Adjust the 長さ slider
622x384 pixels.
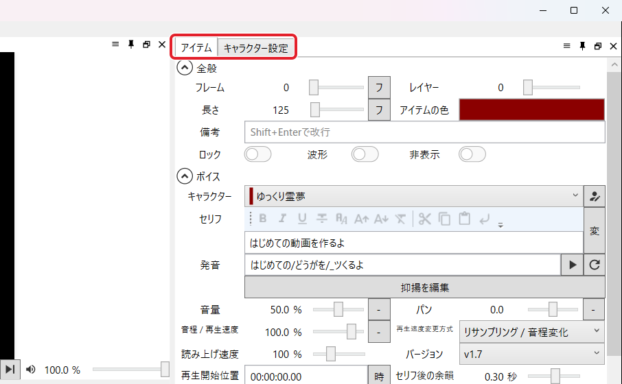[336, 110]
